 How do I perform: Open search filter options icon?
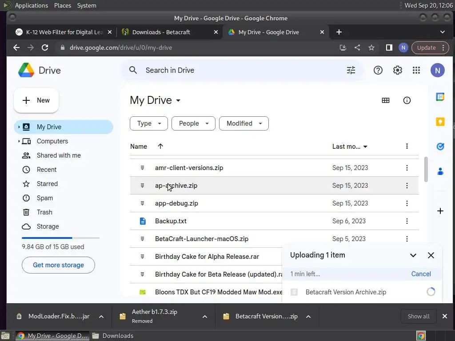click(351, 70)
